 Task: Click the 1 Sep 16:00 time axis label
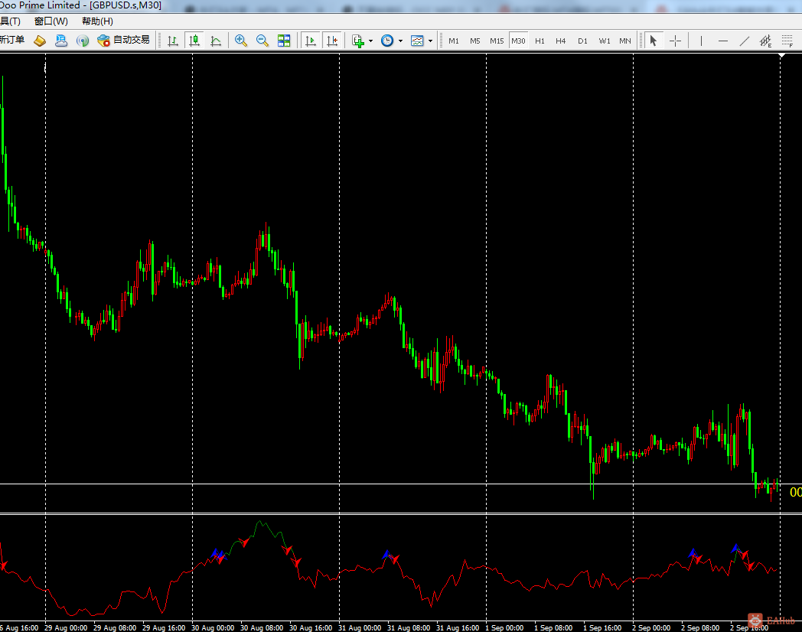coord(602,627)
